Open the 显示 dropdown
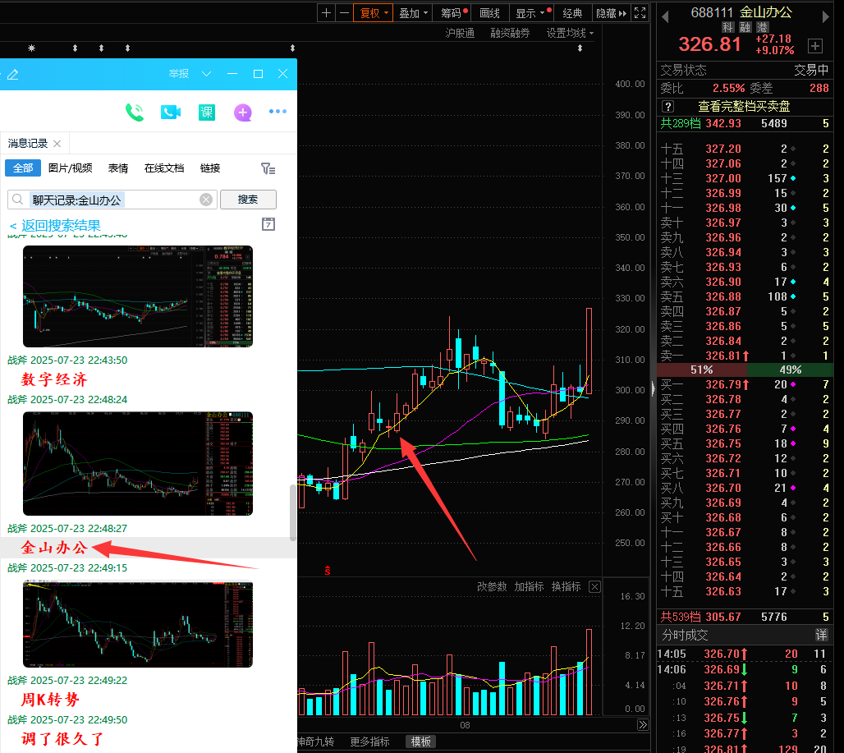The width and height of the screenshot is (844, 753). pos(532,13)
